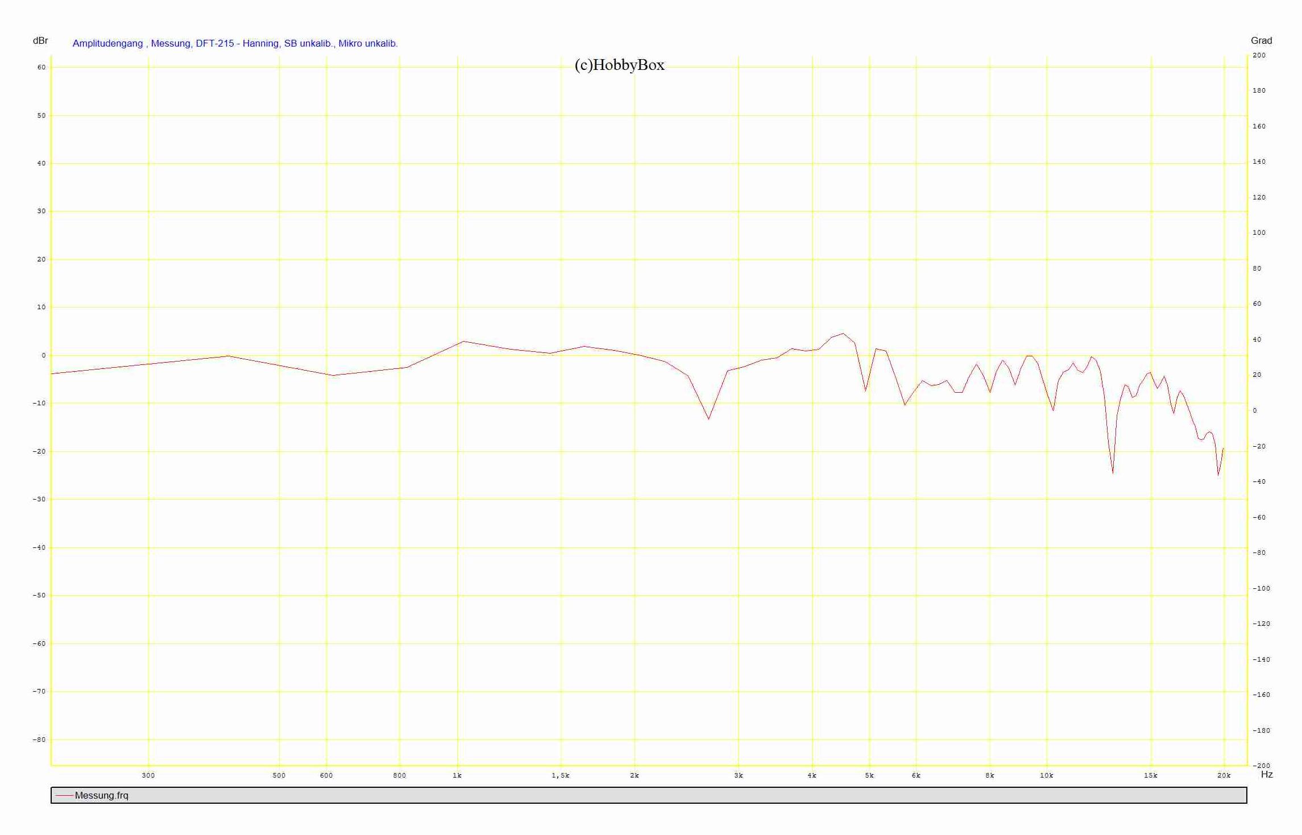Click the 20k frequency tick label
The width and height of the screenshot is (1302, 835).
[x=1224, y=775]
